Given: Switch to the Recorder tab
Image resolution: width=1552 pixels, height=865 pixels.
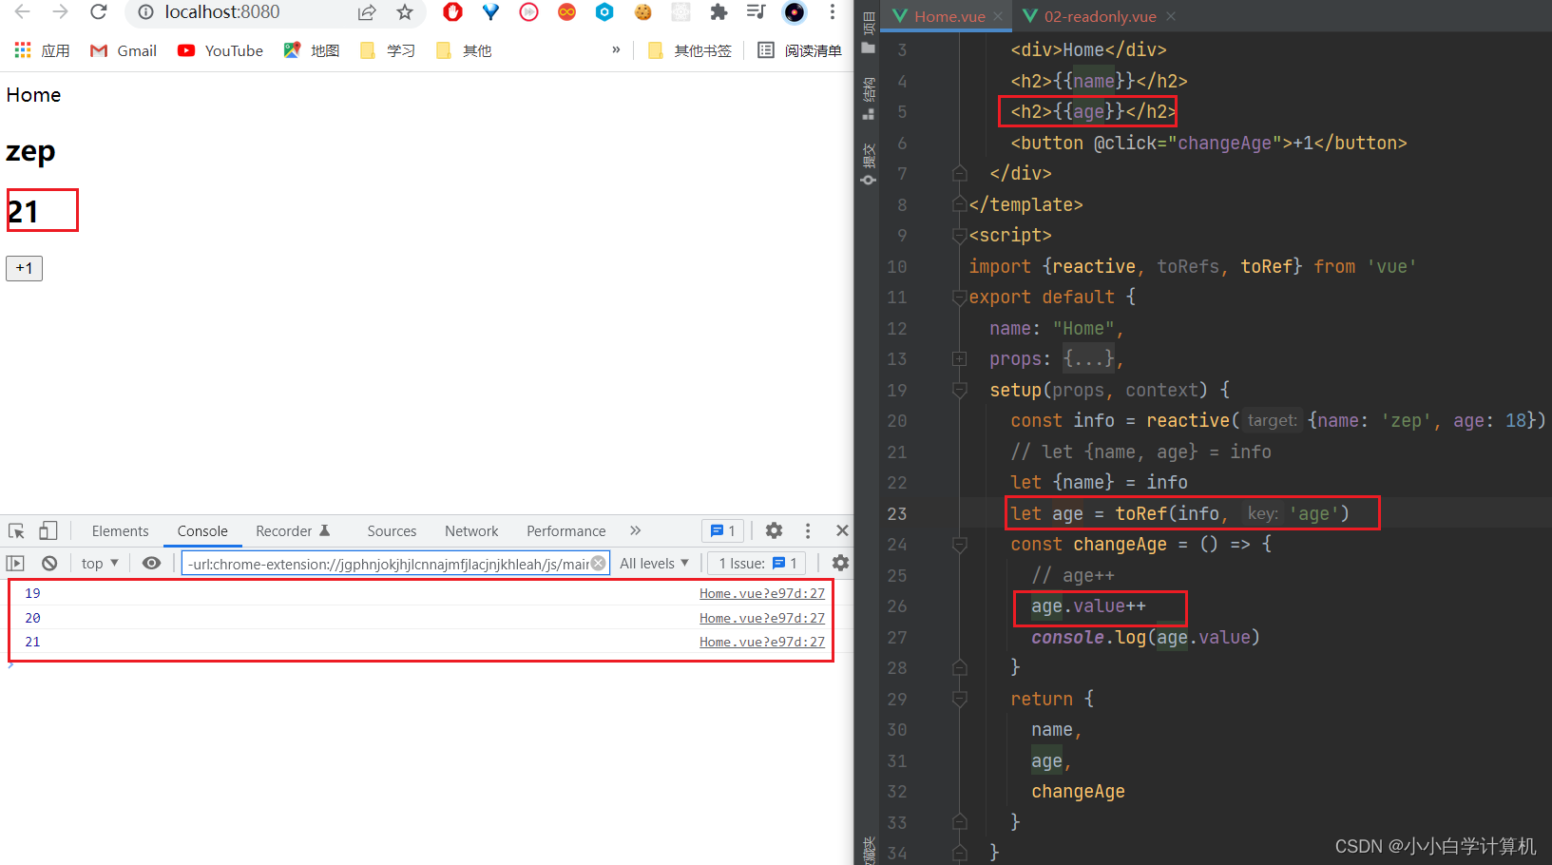Looking at the screenshot, I should pyautogui.click(x=293, y=531).
